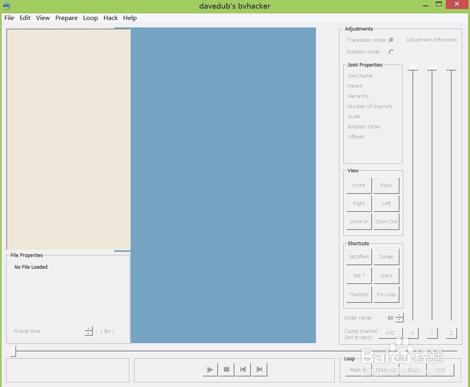This screenshot has height=387, width=470.
Task: Click the 'Number of channels' label
Action: (x=370, y=106)
